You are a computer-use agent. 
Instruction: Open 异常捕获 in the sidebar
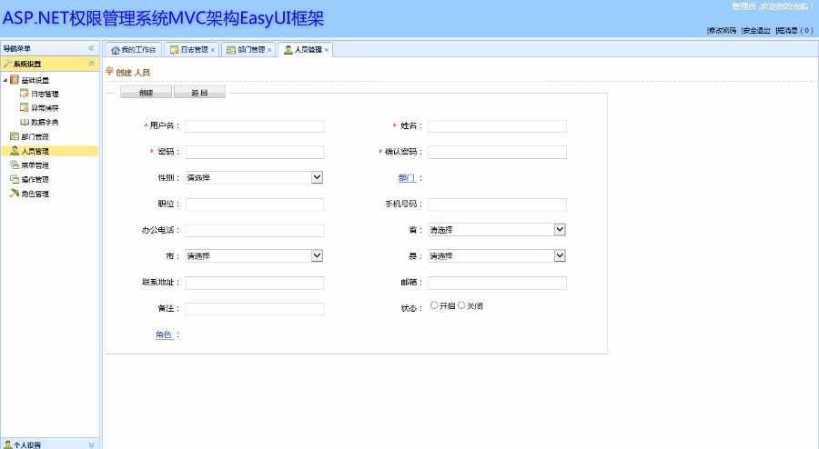45,108
